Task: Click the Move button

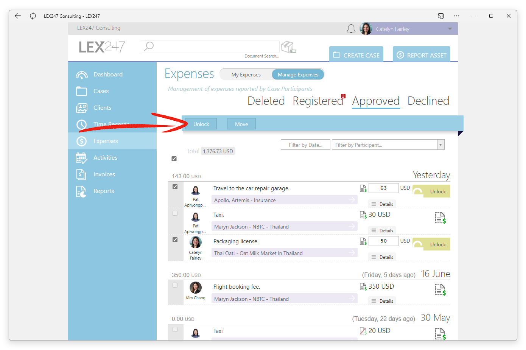Action: tap(241, 124)
